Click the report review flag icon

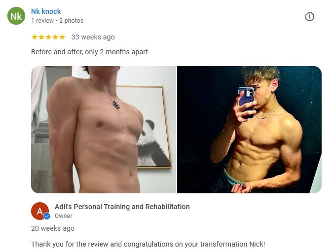(310, 17)
